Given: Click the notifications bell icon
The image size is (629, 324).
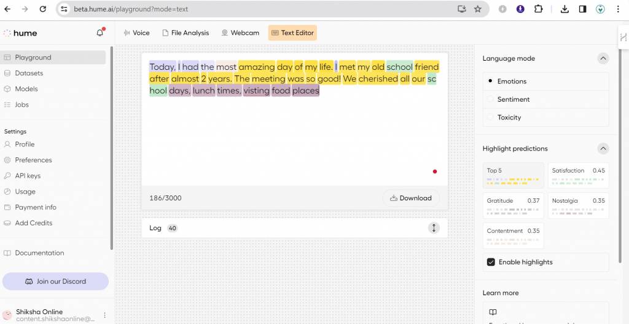Looking at the screenshot, I should 100,33.
